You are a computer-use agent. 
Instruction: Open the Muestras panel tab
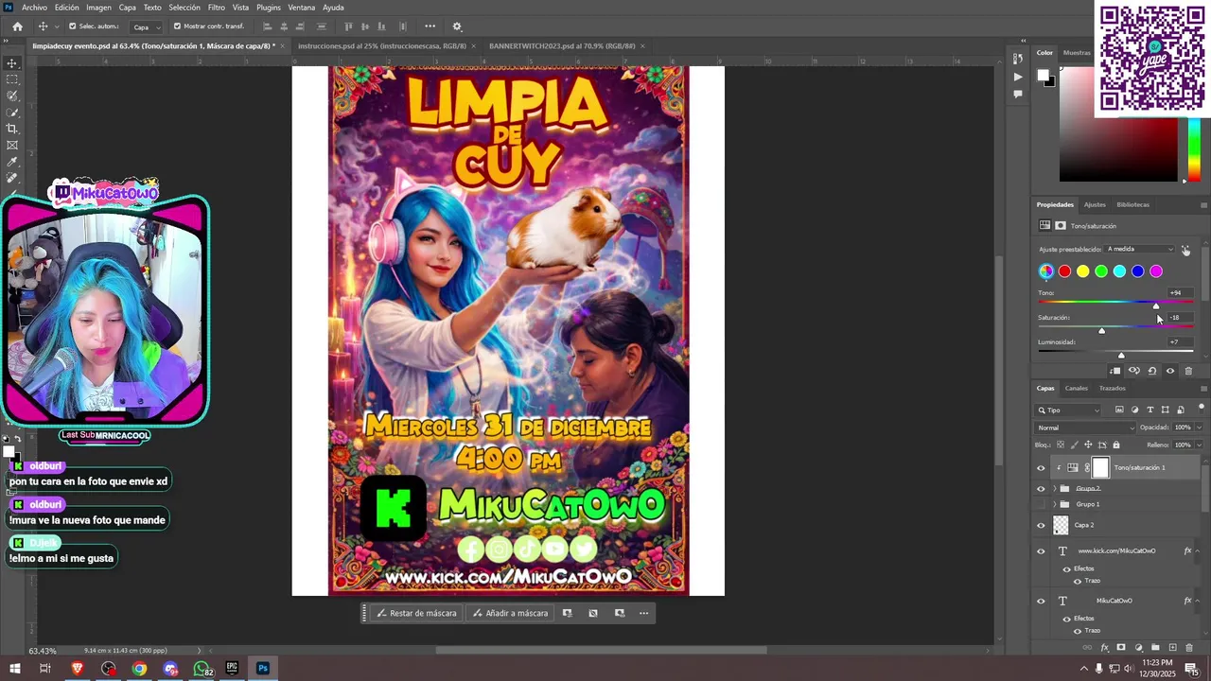click(1077, 53)
